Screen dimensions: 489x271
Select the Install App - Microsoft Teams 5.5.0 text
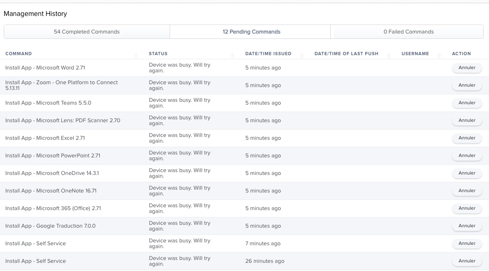(48, 103)
